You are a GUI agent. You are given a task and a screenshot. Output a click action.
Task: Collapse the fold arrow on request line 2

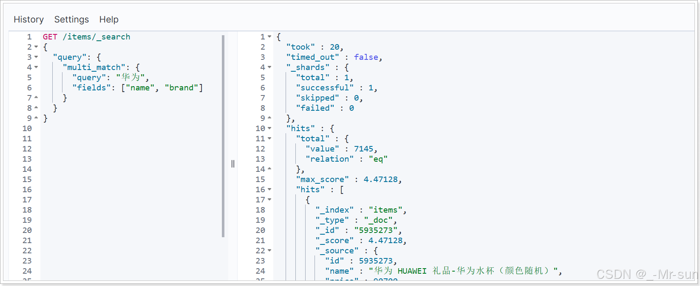click(x=36, y=47)
